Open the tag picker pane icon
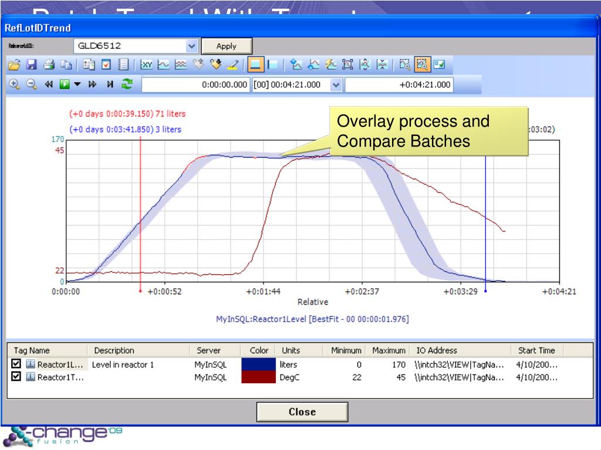This screenshot has width=601, height=450. [89, 64]
